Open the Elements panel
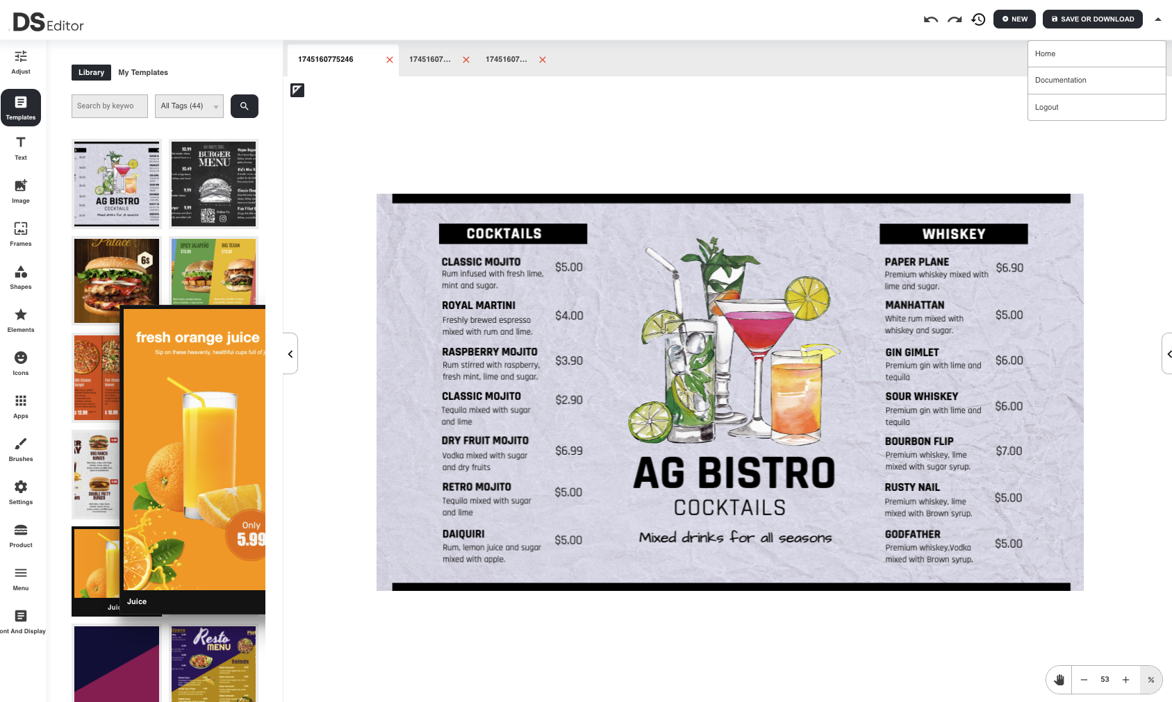Image resolution: width=1172 pixels, height=702 pixels. point(21,320)
